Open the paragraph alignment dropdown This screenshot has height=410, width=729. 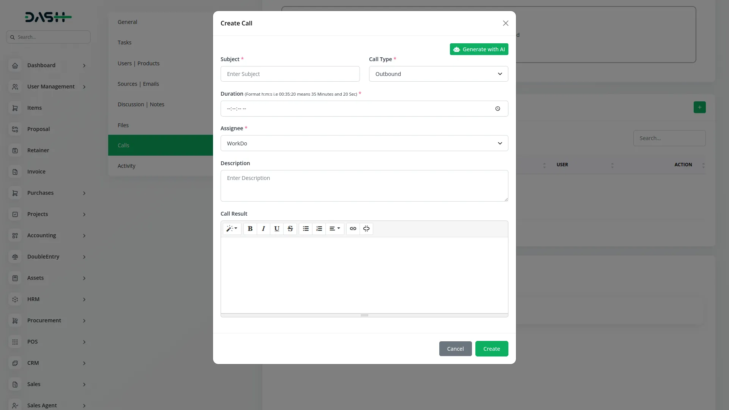[335, 229]
